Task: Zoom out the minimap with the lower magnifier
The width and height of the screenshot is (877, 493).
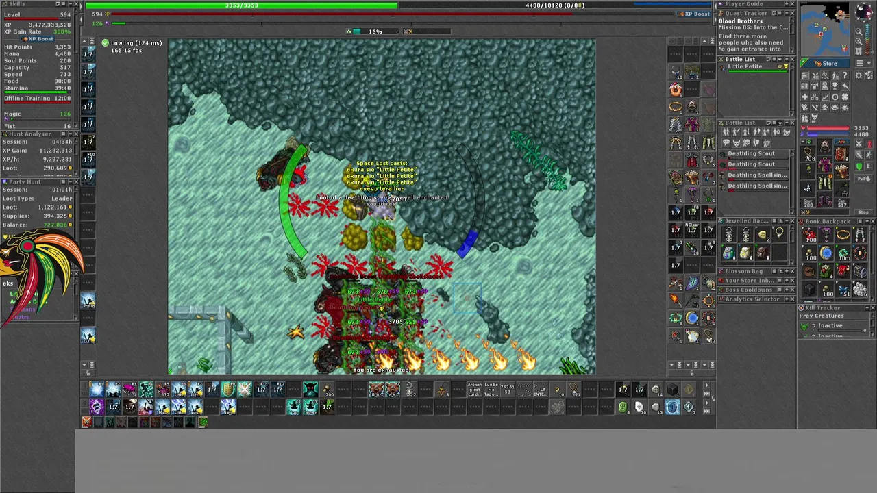Action: 859,42
